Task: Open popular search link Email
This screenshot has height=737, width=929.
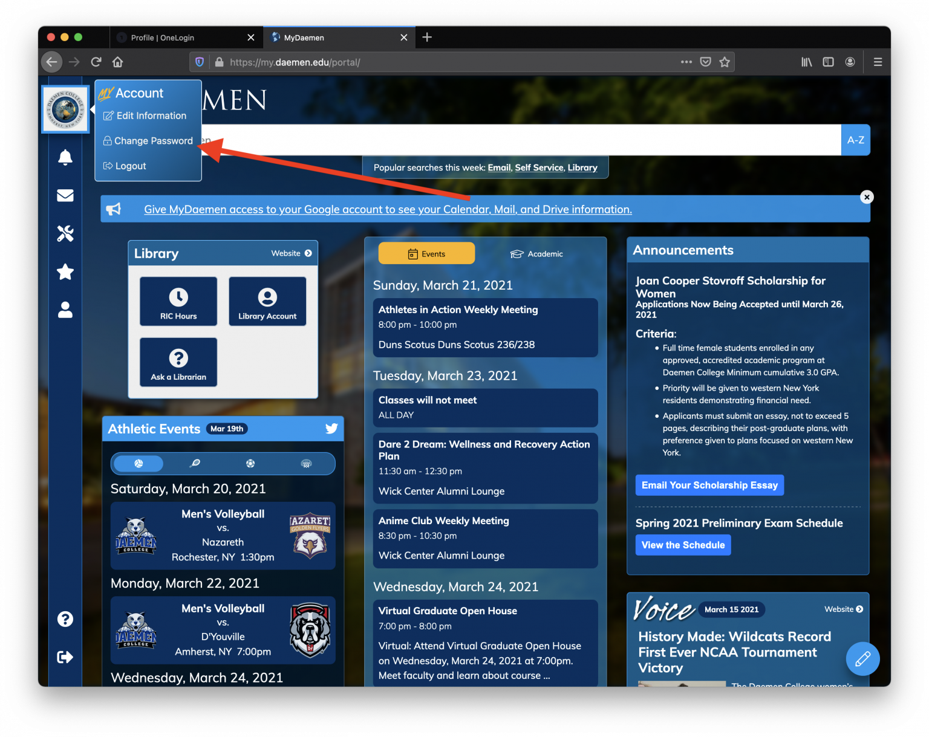Action: pyautogui.click(x=500, y=167)
